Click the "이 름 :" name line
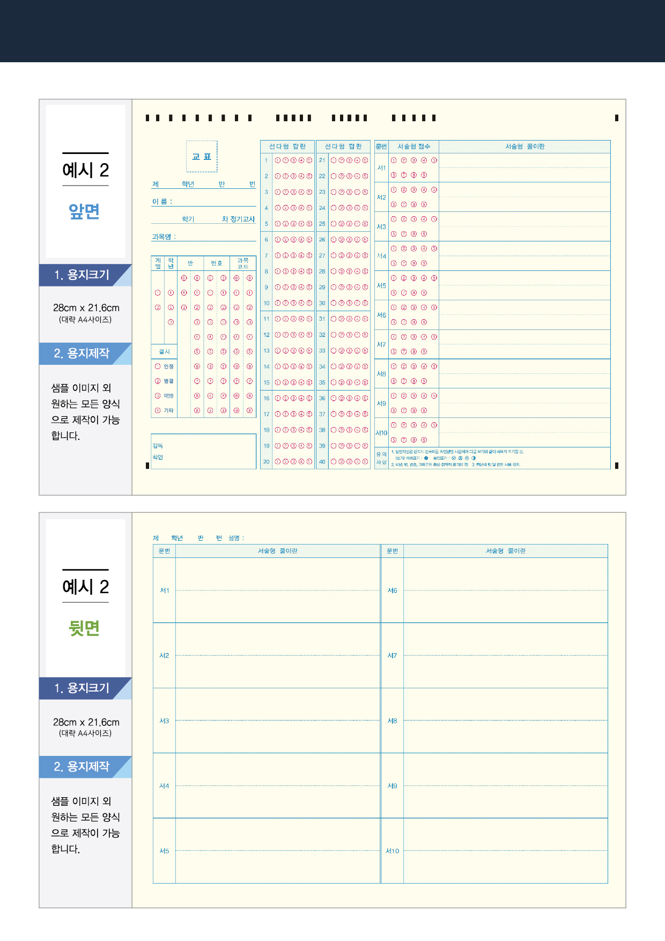The height and width of the screenshot is (941, 665). point(204,202)
